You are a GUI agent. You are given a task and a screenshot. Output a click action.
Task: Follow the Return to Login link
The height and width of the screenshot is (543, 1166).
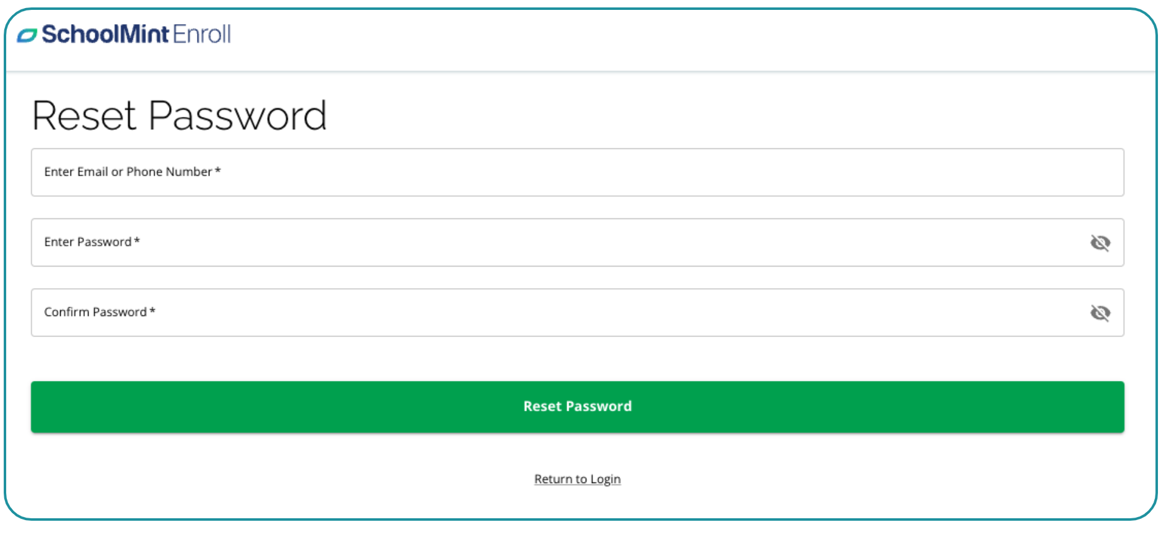577,479
